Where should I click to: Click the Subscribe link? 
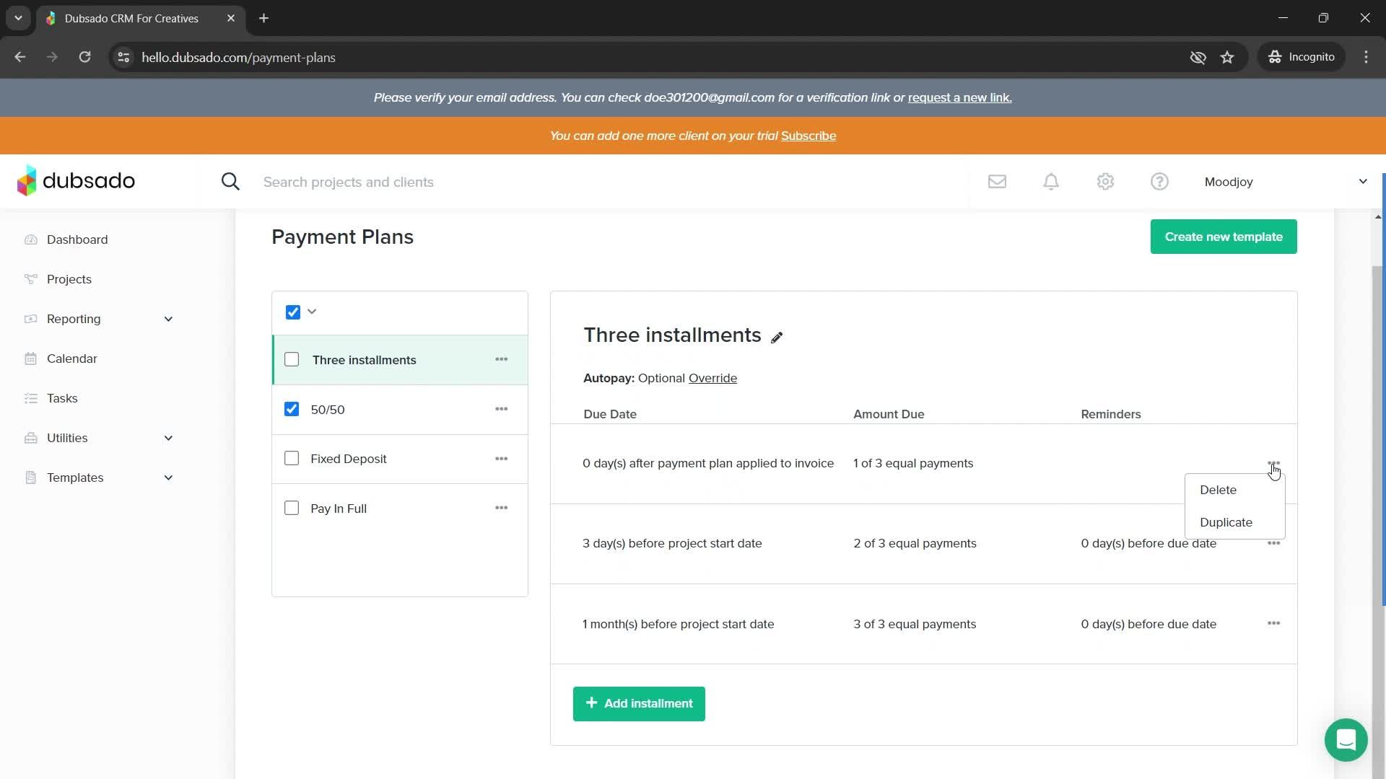click(808, 136)
